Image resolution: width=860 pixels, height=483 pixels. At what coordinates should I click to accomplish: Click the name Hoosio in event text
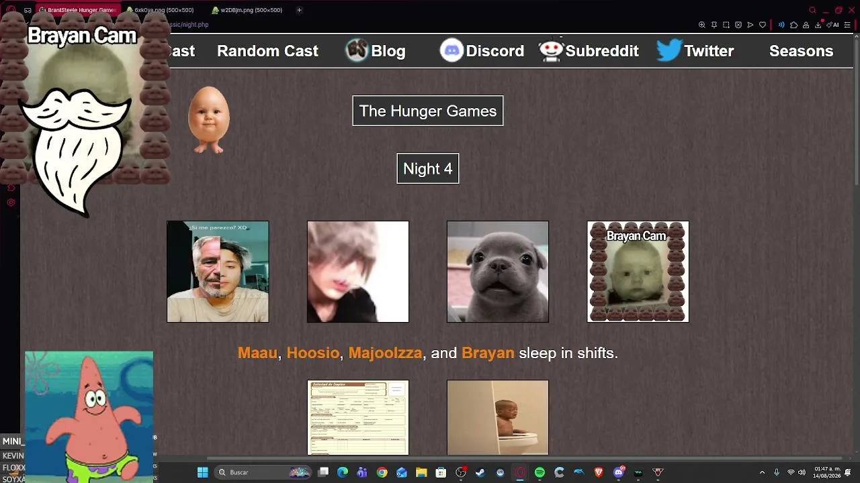tap(313, 353)
